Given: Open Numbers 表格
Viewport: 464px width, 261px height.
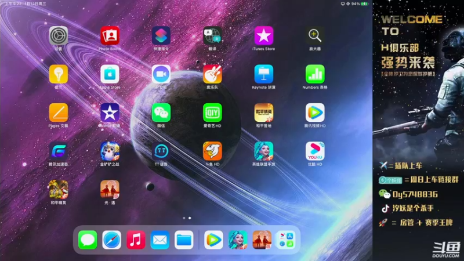Looking at the screenshot, I should pos(315,74).
